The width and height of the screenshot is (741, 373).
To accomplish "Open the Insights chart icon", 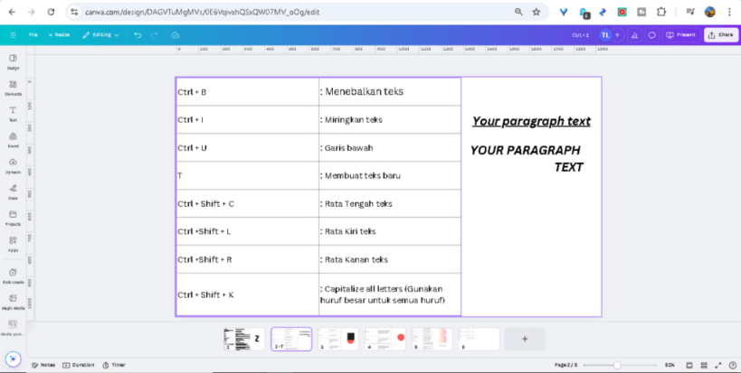I will [x=634, y=35].
